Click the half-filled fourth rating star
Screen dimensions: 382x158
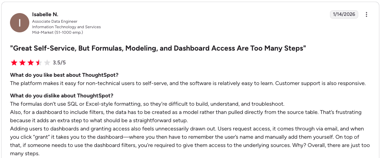39,63
